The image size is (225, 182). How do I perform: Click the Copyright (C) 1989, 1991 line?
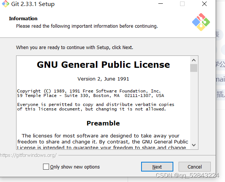coord(89,91)
